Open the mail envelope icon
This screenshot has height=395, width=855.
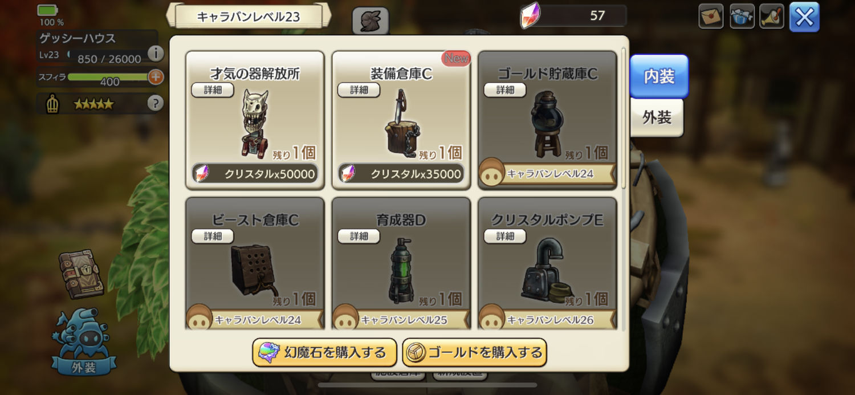click(711, 16)
